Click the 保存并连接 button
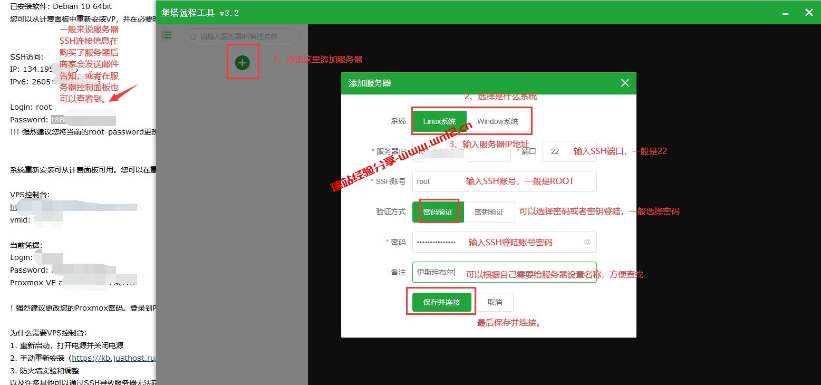This screenshot has height=385, width=821. click(441, 302)
